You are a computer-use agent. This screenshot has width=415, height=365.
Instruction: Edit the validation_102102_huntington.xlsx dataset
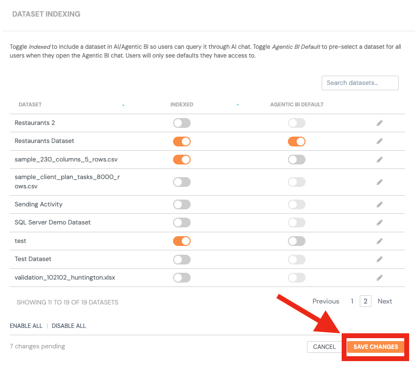coord(379,278)
